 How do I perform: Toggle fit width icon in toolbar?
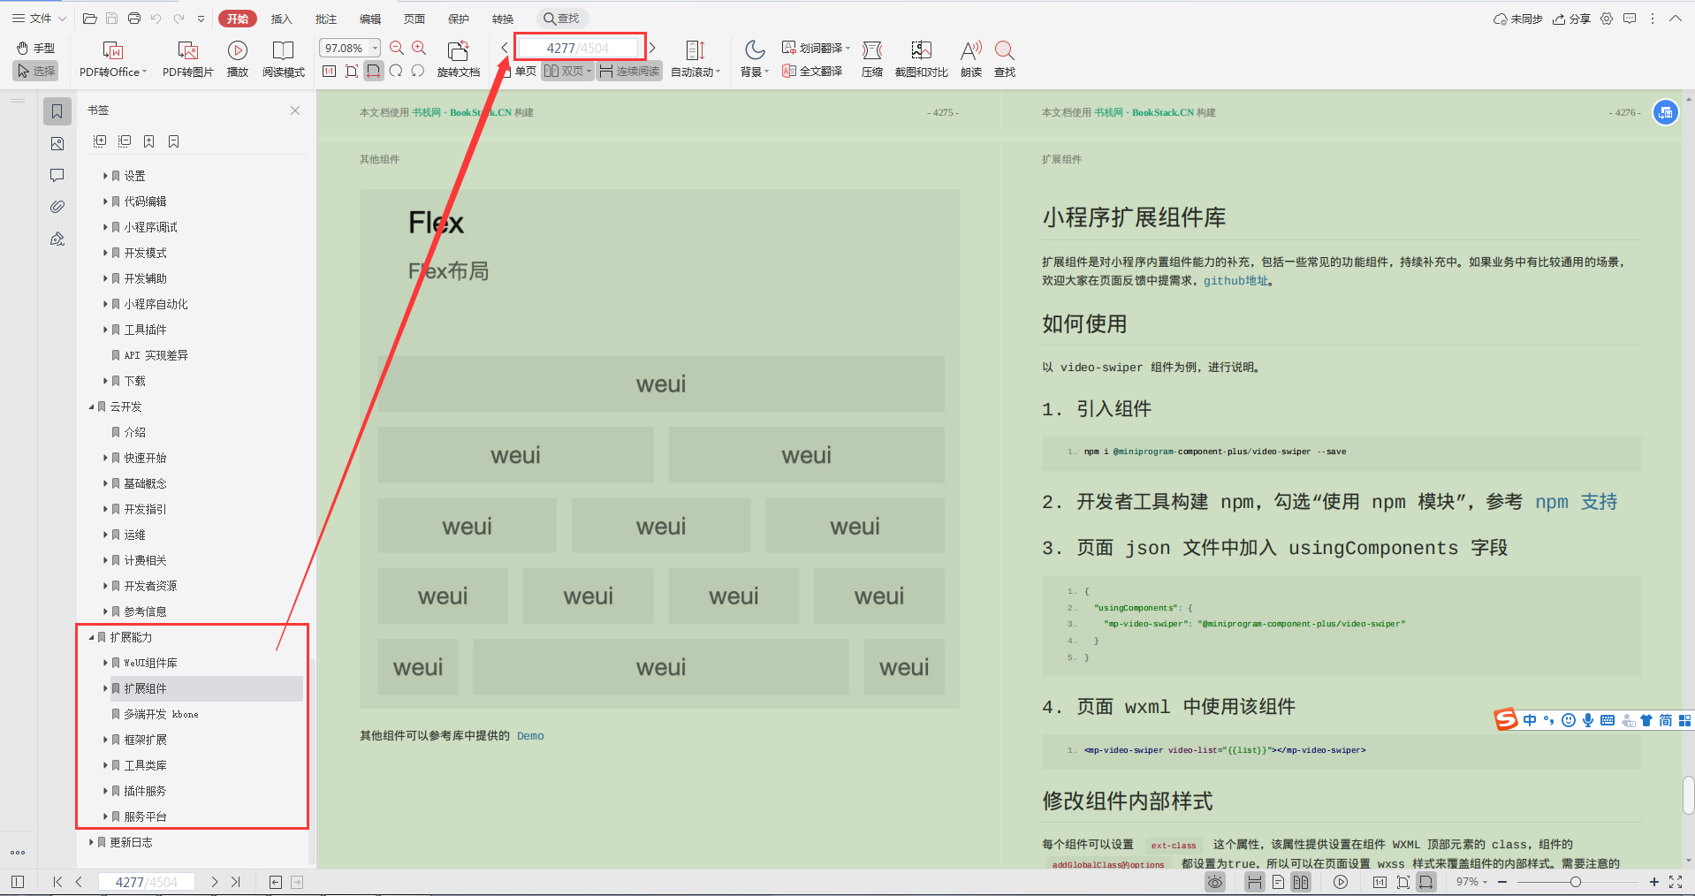pos(374,71)
